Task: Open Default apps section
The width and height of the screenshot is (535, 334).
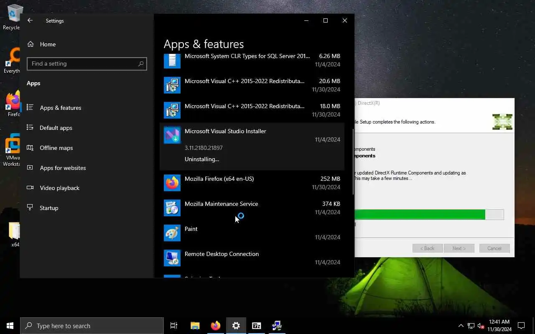Action: (x=56, y=128)
